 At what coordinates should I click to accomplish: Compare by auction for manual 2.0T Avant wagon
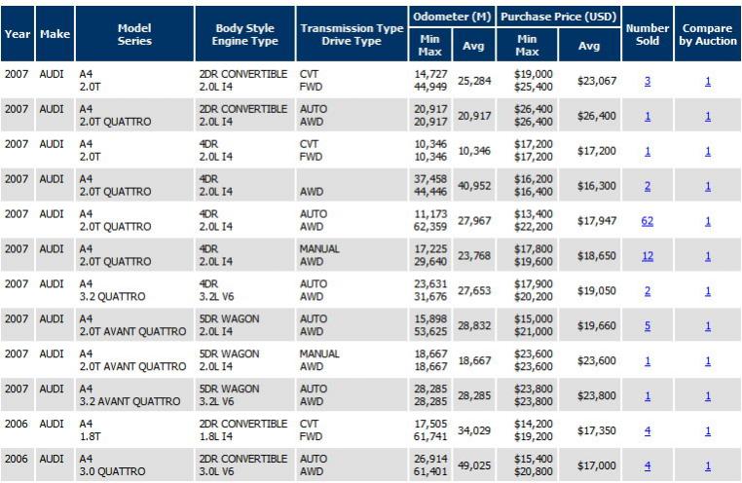point(708,361)
